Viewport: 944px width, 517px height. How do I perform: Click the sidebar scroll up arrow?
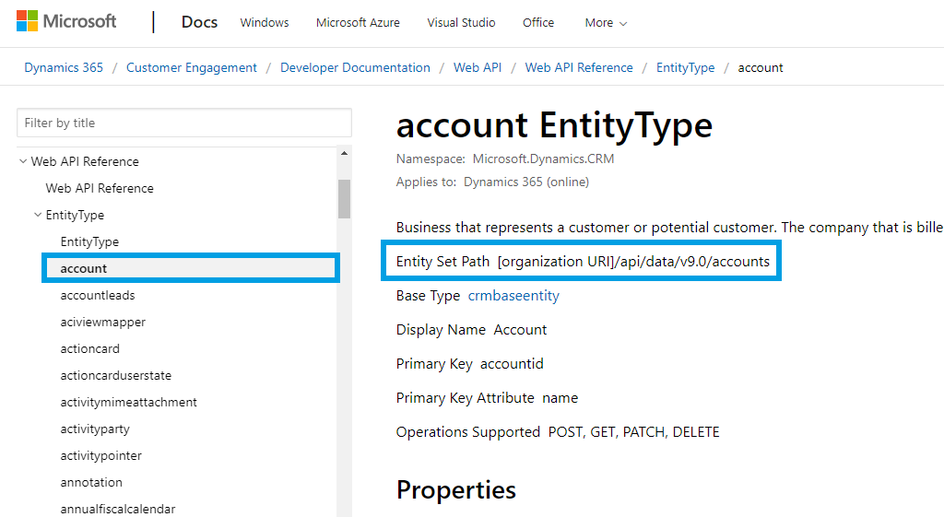(x=344, y=153)
